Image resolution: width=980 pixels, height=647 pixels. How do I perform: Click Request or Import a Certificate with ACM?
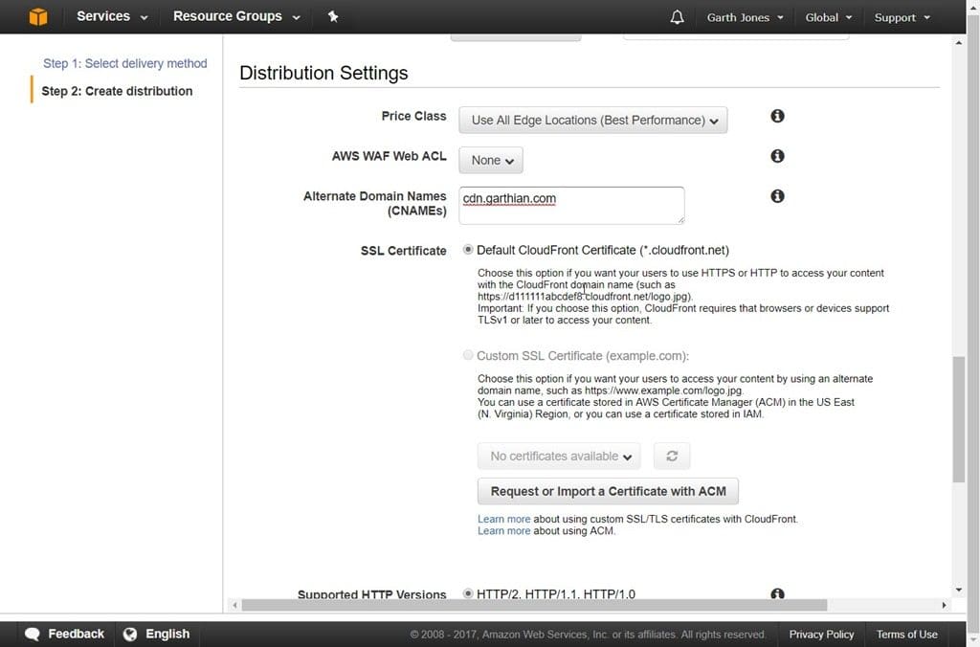tap(608, 491)
